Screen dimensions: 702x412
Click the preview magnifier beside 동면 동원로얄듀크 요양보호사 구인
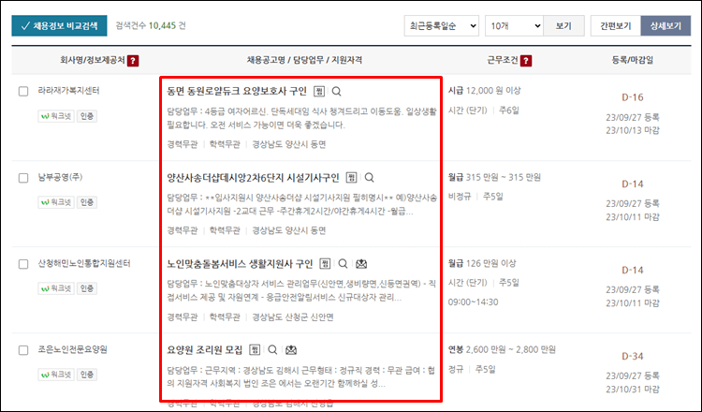coord(337,92)
